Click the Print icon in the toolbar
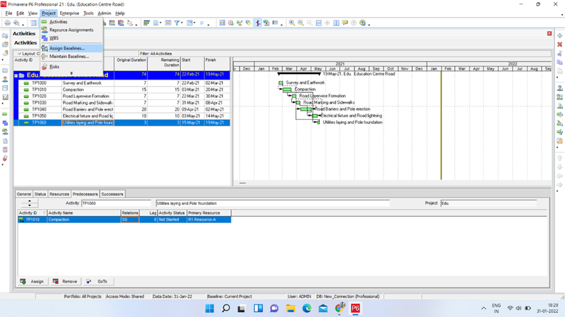Screen dimensions: 565x317 (7, 23)
